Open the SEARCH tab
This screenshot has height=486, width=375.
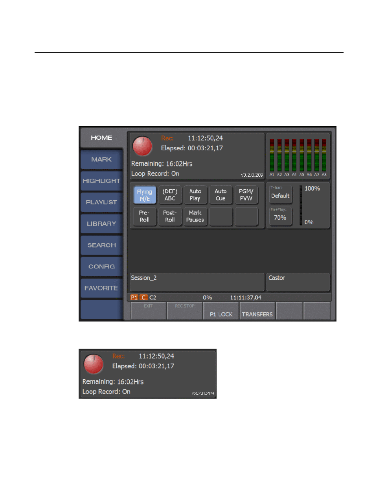point(101,245)
